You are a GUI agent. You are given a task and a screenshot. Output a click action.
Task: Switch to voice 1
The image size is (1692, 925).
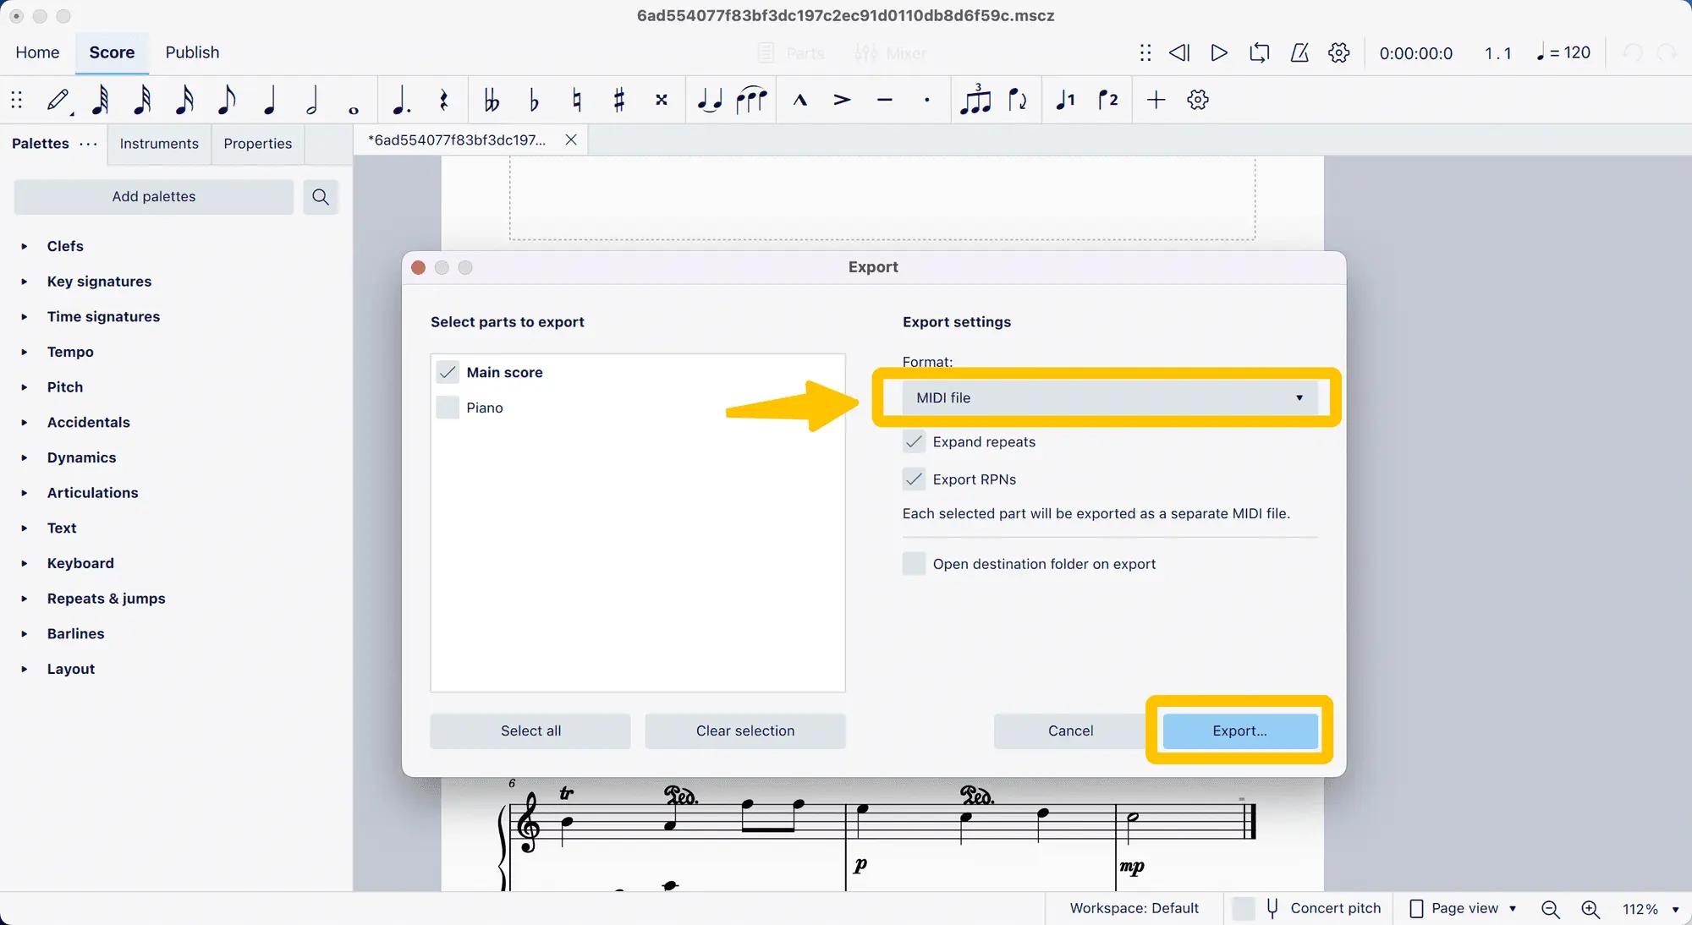coord(1066,100)
